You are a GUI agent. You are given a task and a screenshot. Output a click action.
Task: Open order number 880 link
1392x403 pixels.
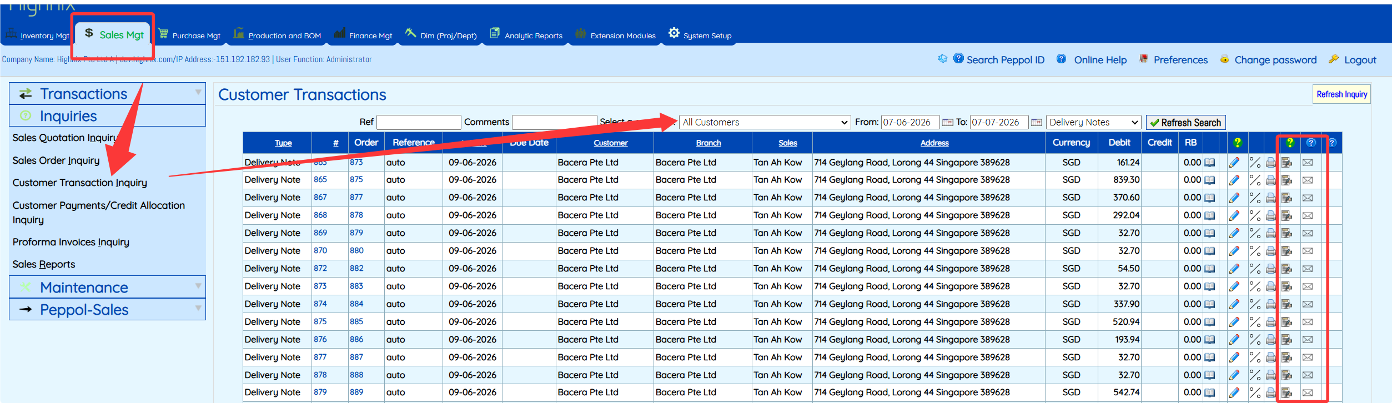click(x=356, y=251)
